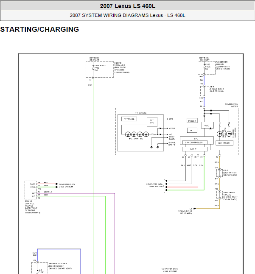Select the L1 ground point label
The width and height of the screenshot is (255, 274).
tap(191, 209)
